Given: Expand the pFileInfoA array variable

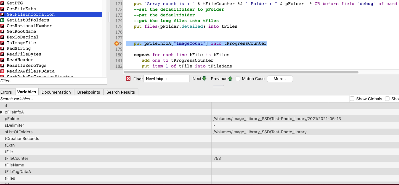Looking at the screenshot, I should 2,112.
